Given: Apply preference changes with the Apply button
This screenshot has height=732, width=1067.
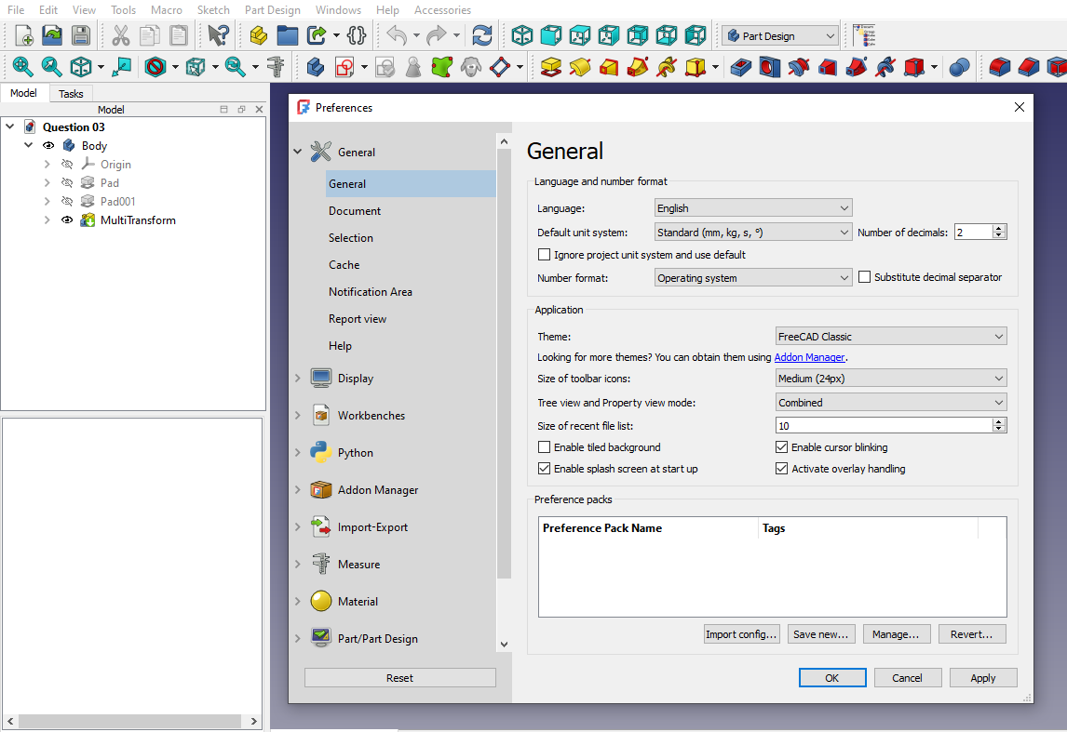Looking at the screenshot, I should pos(983,677).
